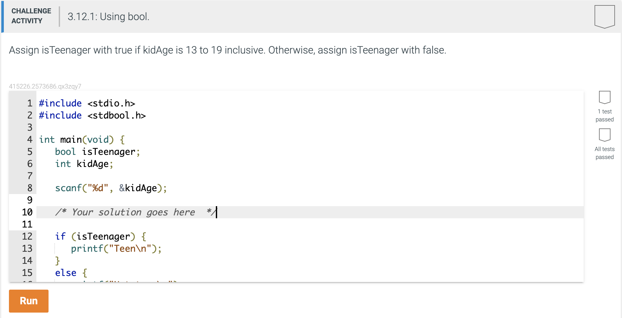
Task: Click empty editable line 11 in editor
Action: 310,224
